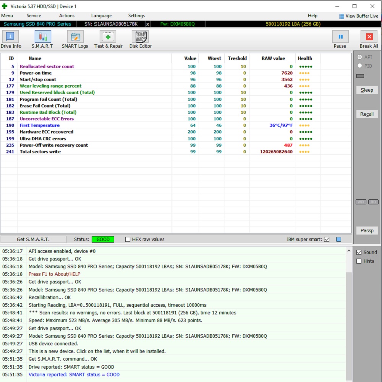The image size is (382, 382).
Task: Click the log scrollbar up arrow
Action: 349,251
